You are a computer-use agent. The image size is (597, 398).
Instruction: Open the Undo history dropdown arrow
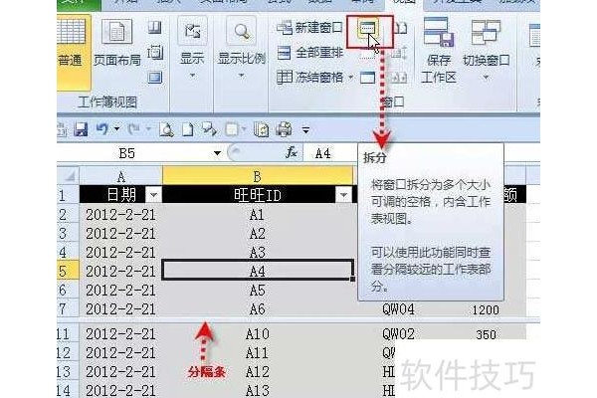(116, 129)
